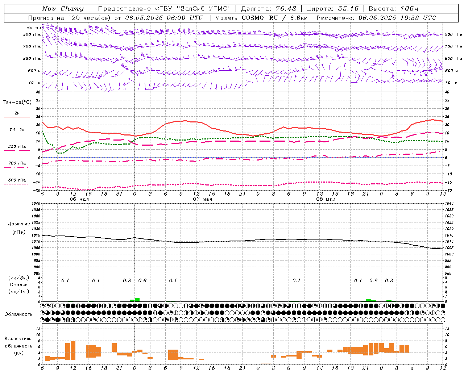This screenshot has height=371, width=464.
Task: Click the latitude value 55.16
Action: point(348,9)
